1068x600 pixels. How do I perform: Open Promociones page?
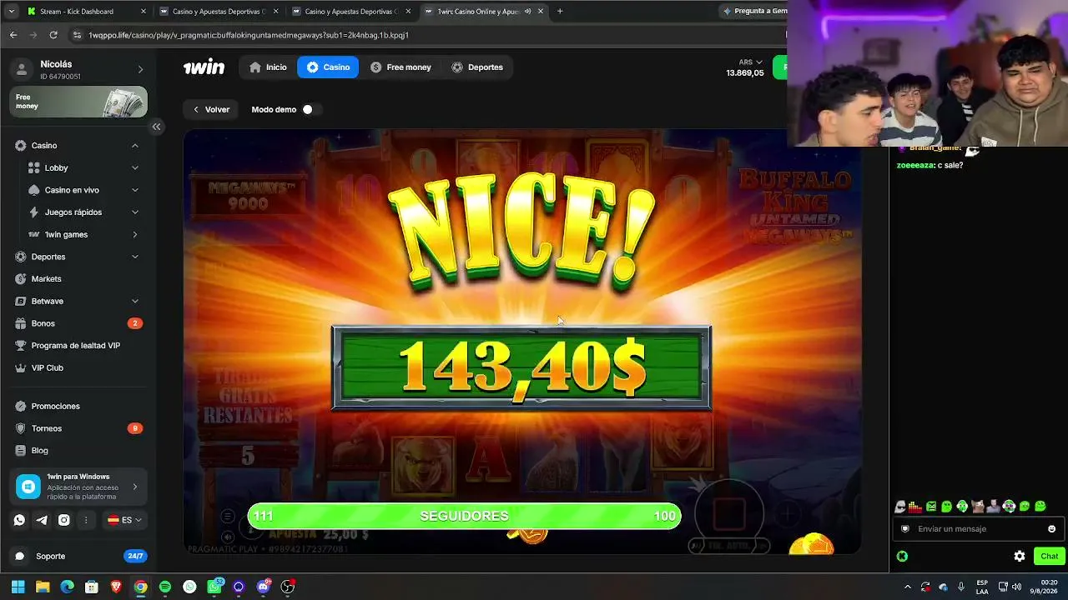point(79,407)
